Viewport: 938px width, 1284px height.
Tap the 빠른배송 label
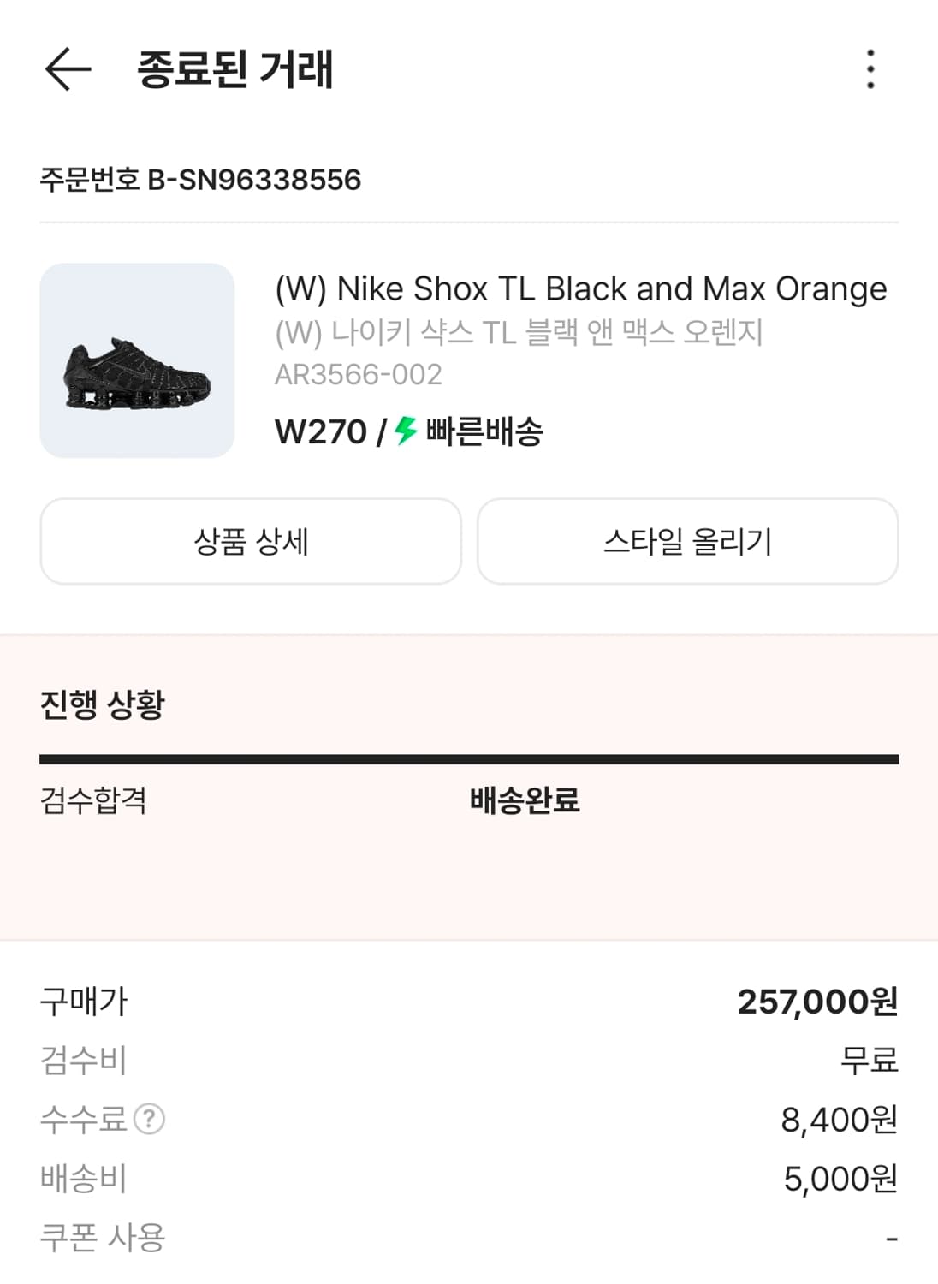click(x=484, y=431)
